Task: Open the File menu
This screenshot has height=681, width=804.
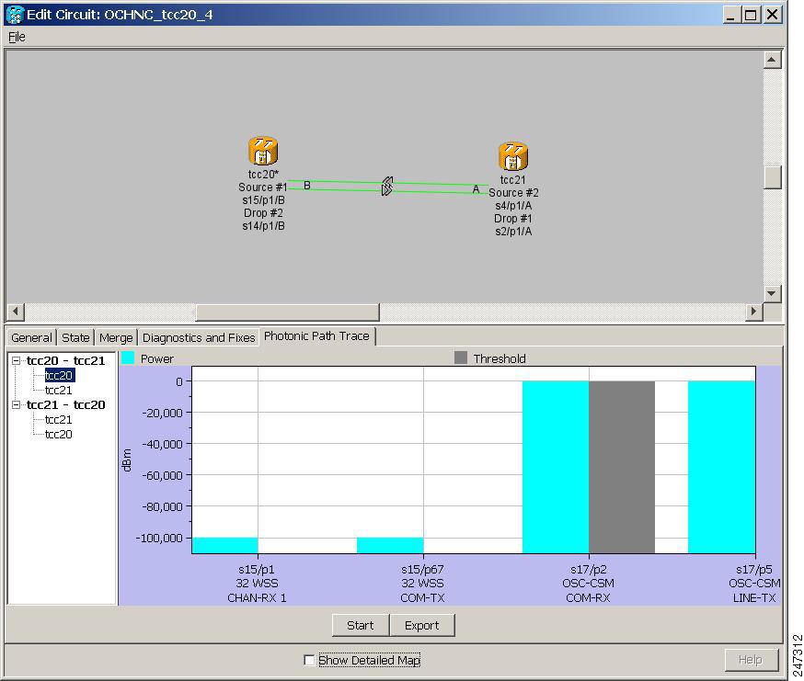Action: pos(17,37)
